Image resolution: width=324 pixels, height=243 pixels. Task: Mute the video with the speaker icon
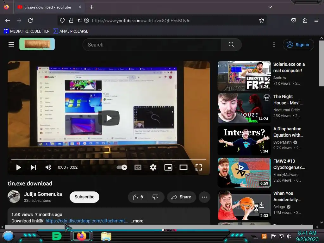[48, 167]
